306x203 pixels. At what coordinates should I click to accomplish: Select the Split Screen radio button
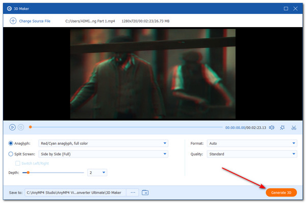click(11, 154)
